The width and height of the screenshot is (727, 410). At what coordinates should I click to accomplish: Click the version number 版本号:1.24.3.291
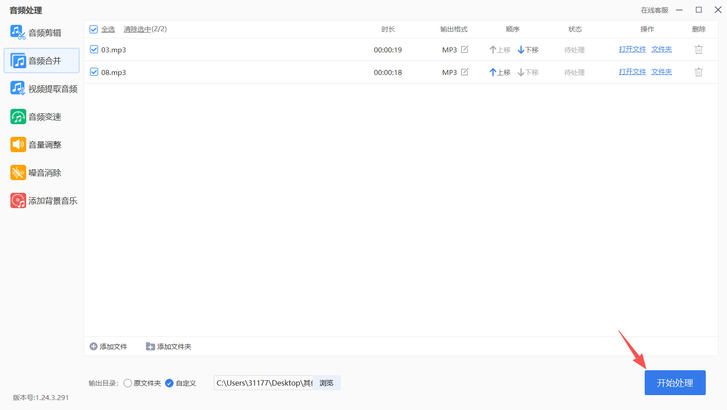tap(41, 397)
